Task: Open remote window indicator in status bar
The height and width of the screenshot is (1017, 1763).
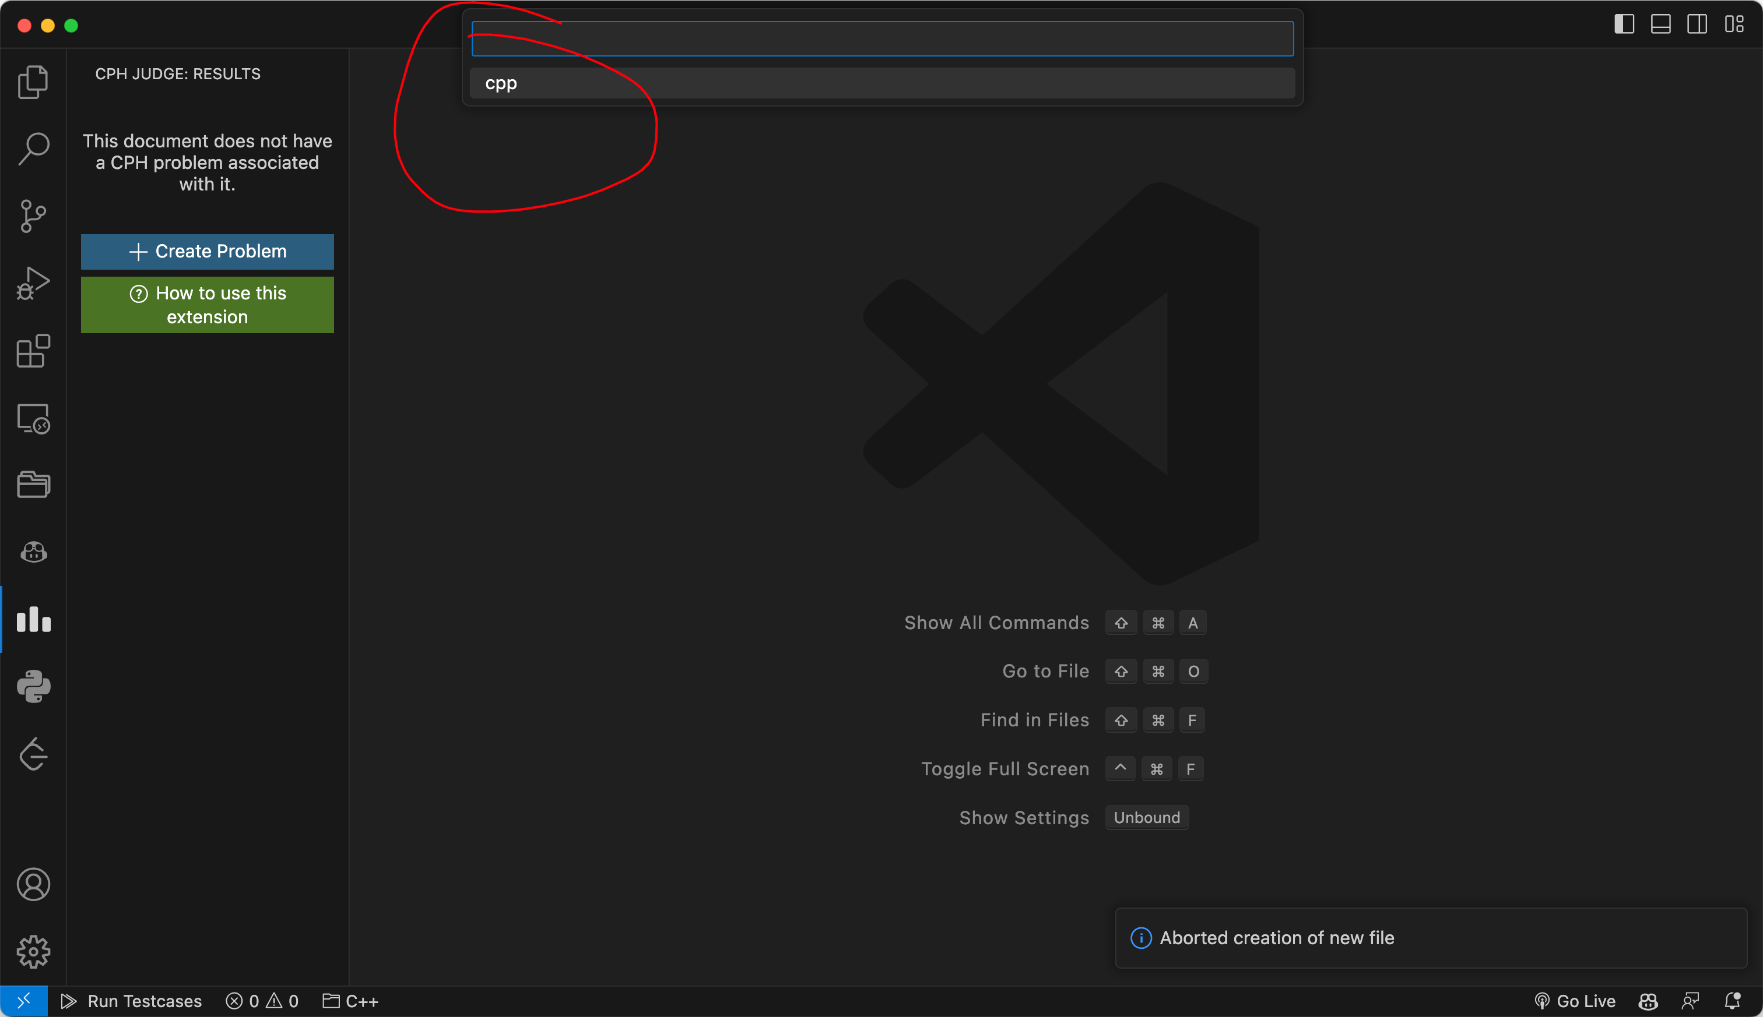Action: tap(24, 1001)
